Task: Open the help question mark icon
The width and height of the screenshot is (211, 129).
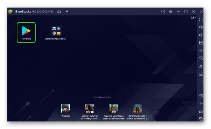Action: [x=163, y=12]
